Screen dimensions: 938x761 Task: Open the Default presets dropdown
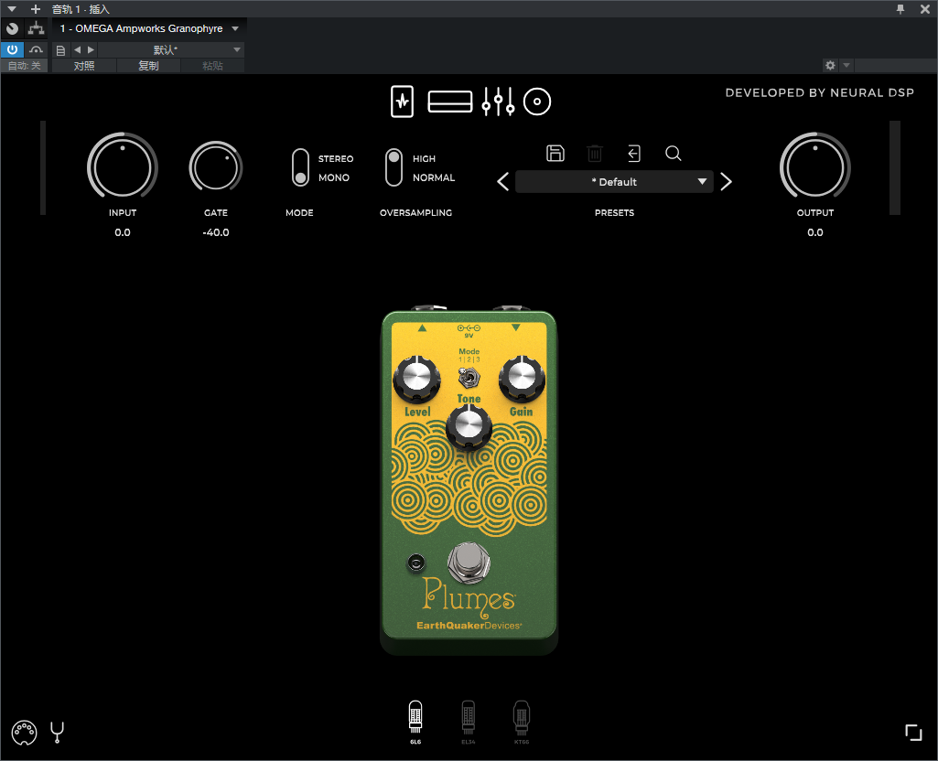614,182
